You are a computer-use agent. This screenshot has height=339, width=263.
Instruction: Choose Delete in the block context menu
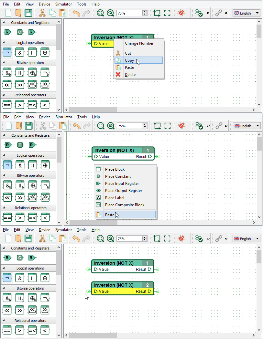pos(138,75)
